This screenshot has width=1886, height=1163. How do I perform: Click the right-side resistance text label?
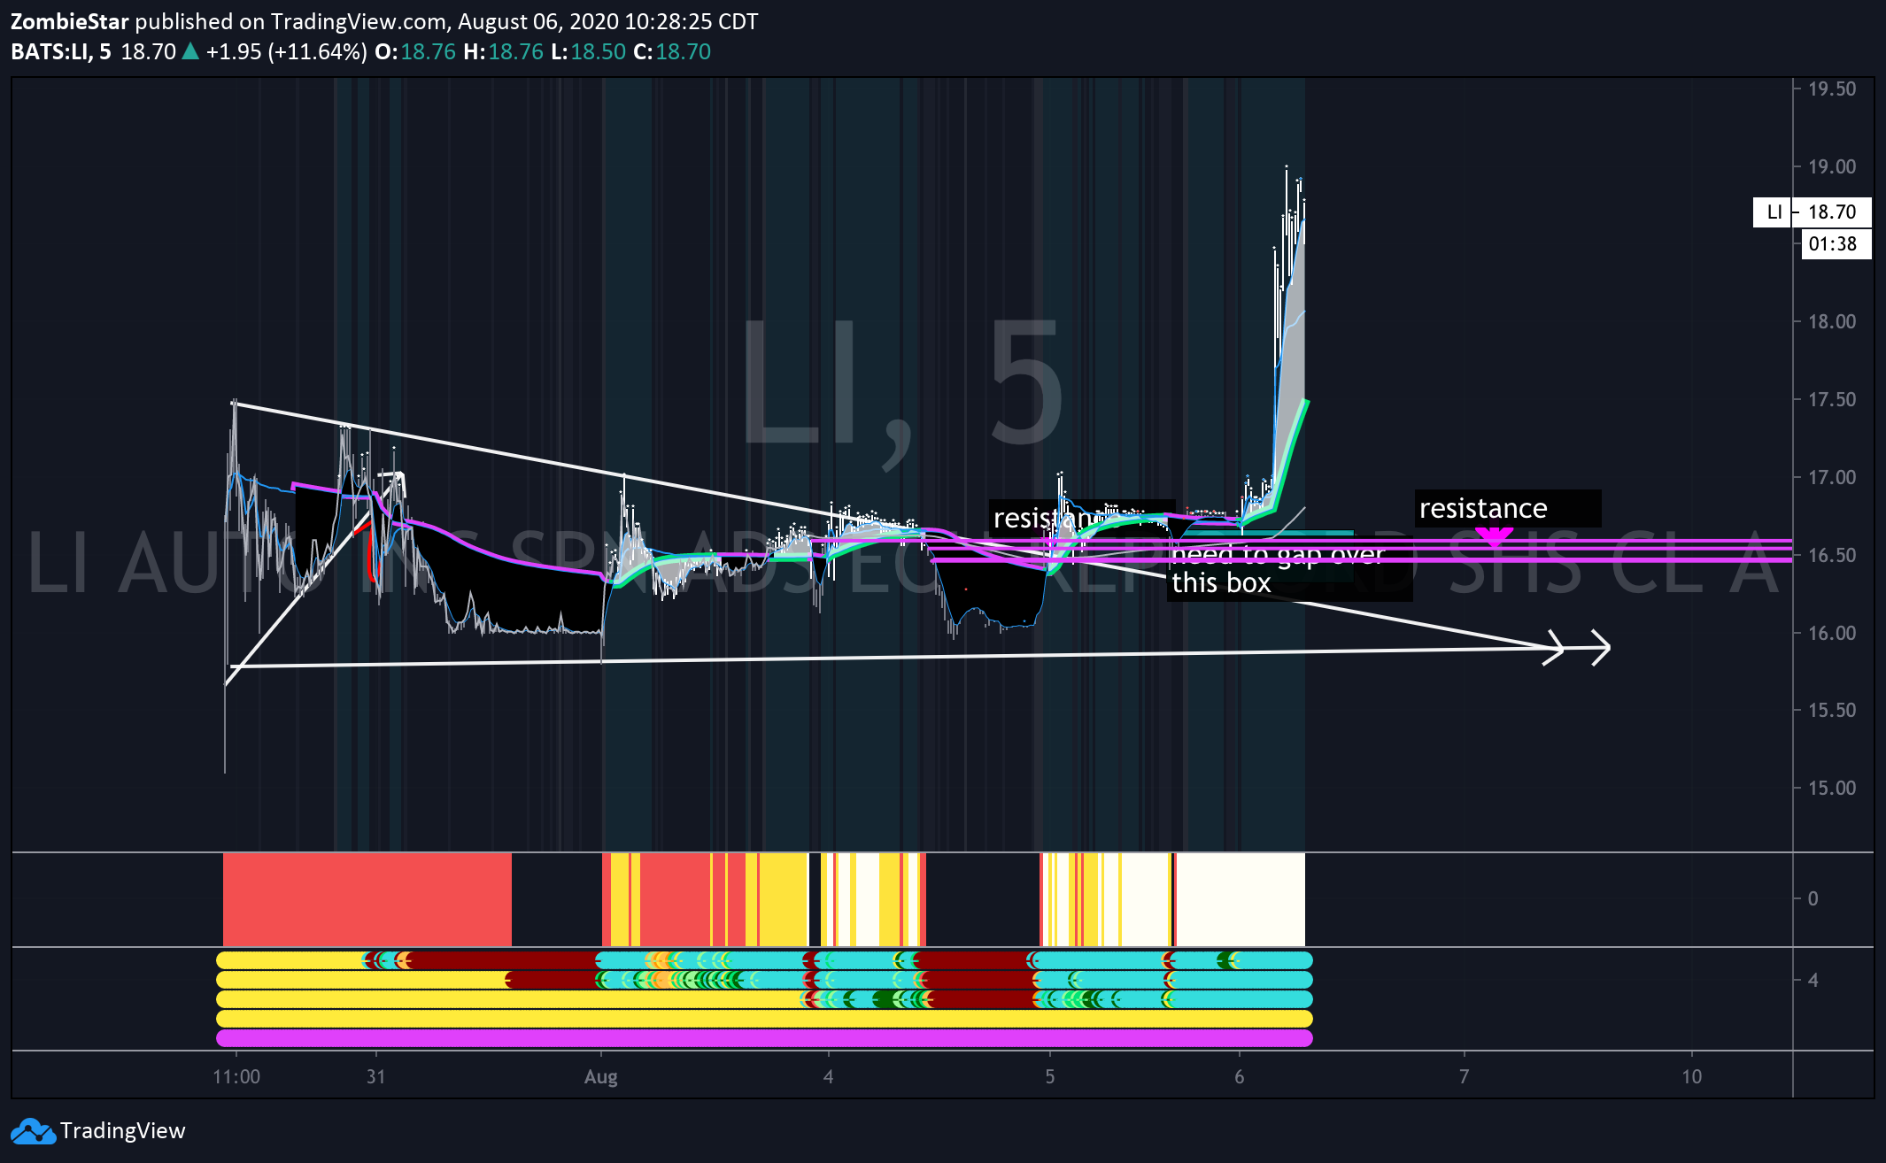coord(1484,508)
